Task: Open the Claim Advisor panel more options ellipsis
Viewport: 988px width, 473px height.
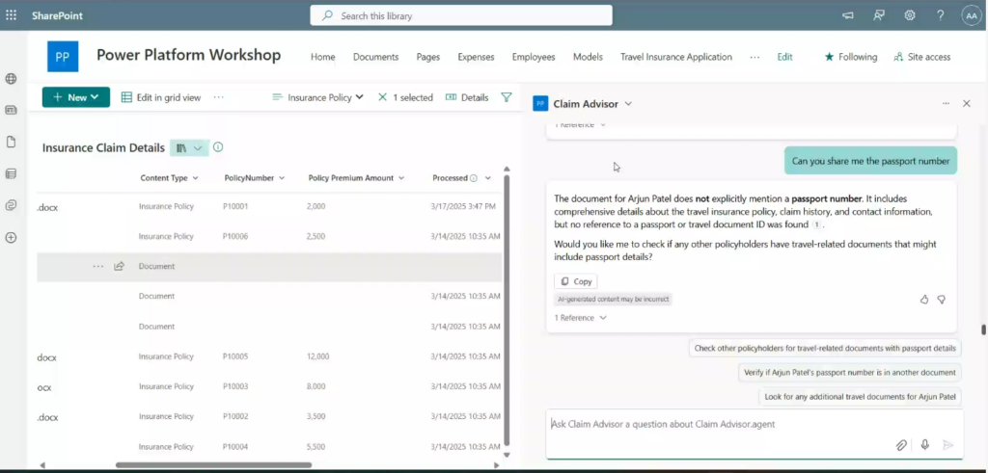Action: click(946, 104)
